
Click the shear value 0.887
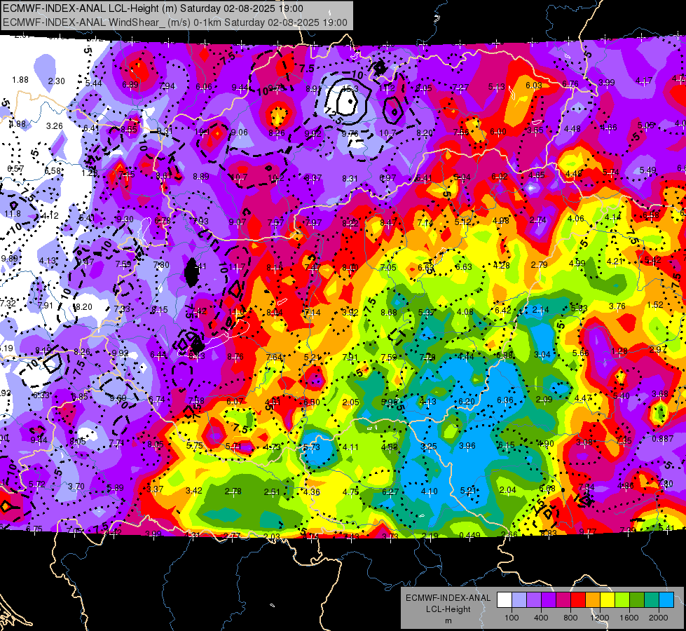(662, 439)
